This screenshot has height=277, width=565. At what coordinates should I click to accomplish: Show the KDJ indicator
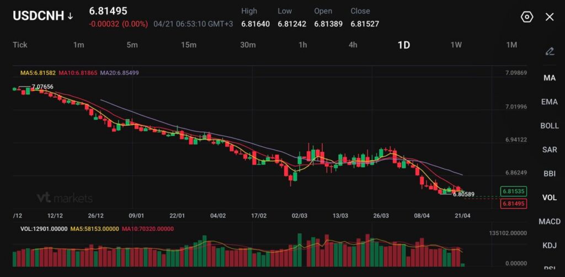tap(550, 245)
